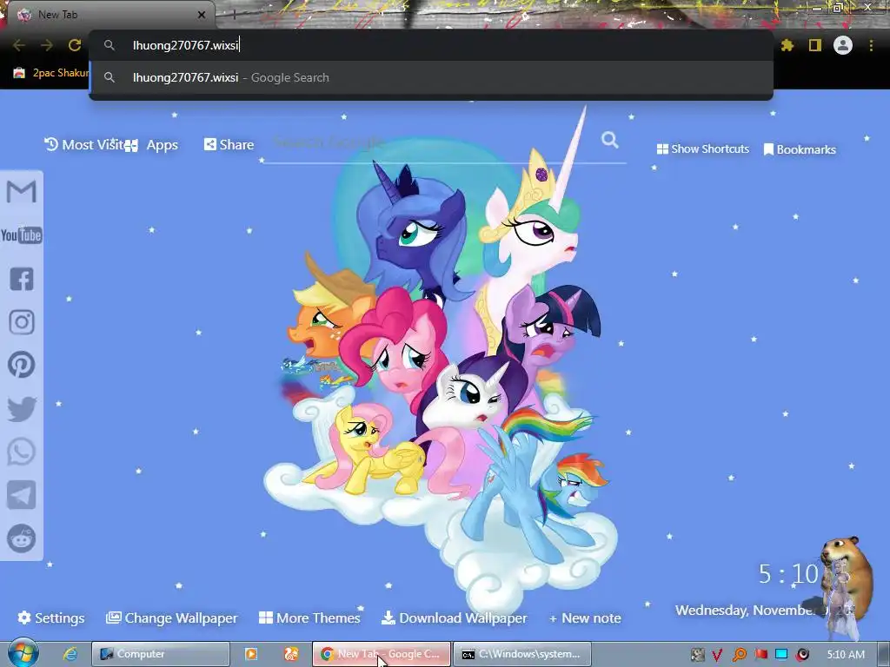Open Chrome three-dot menu
Image resolution: width=890 pixels, height=667 pixels.
point(871,45)
